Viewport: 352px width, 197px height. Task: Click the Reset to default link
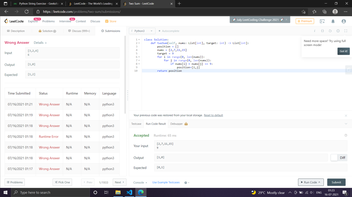tap(213, 115)
